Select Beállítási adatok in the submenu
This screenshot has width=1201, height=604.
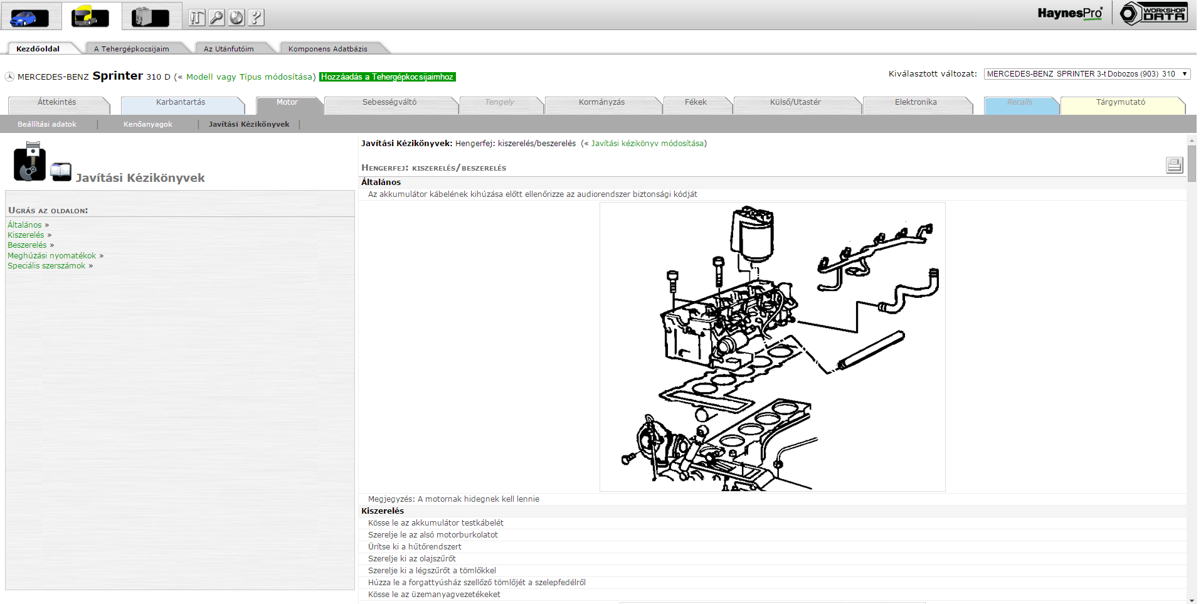(x=47, y=124)
